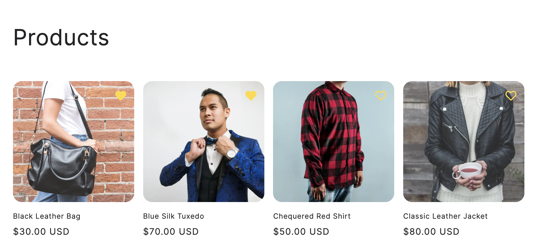Open the Black Leather Bag product photo

coord(74,142)
